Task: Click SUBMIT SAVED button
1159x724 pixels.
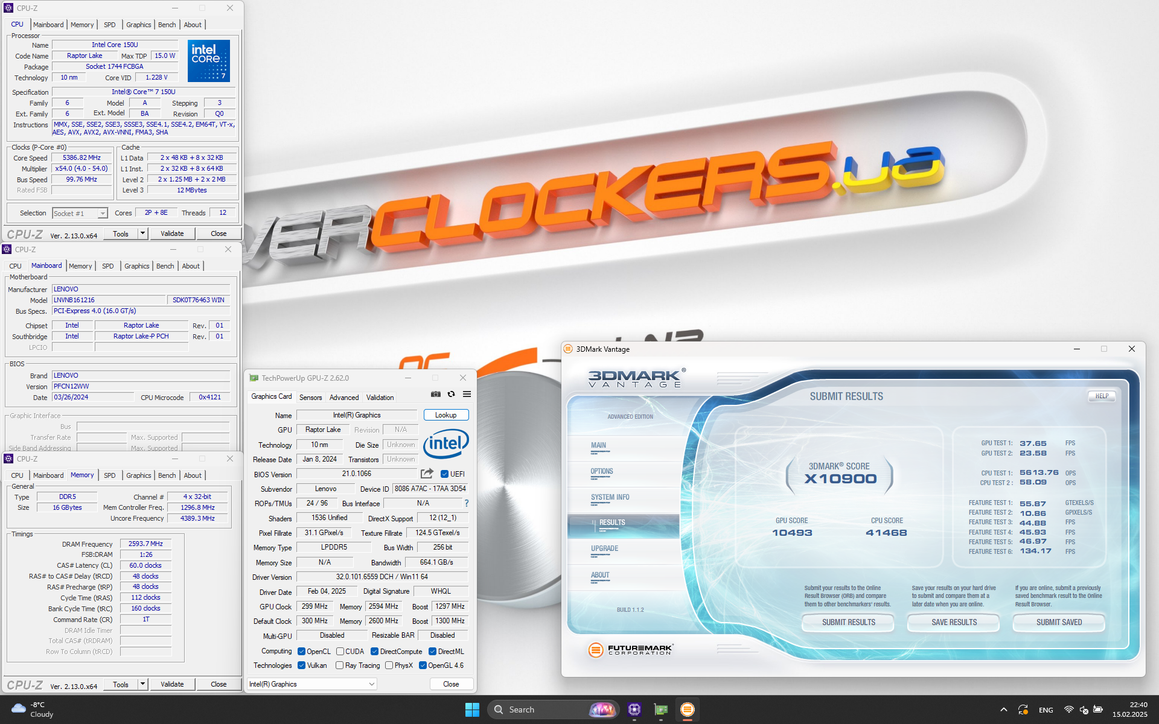Action: click(1059, 623)
